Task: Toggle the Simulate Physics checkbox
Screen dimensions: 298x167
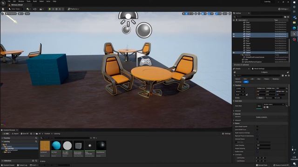Action: pos(257,139)
